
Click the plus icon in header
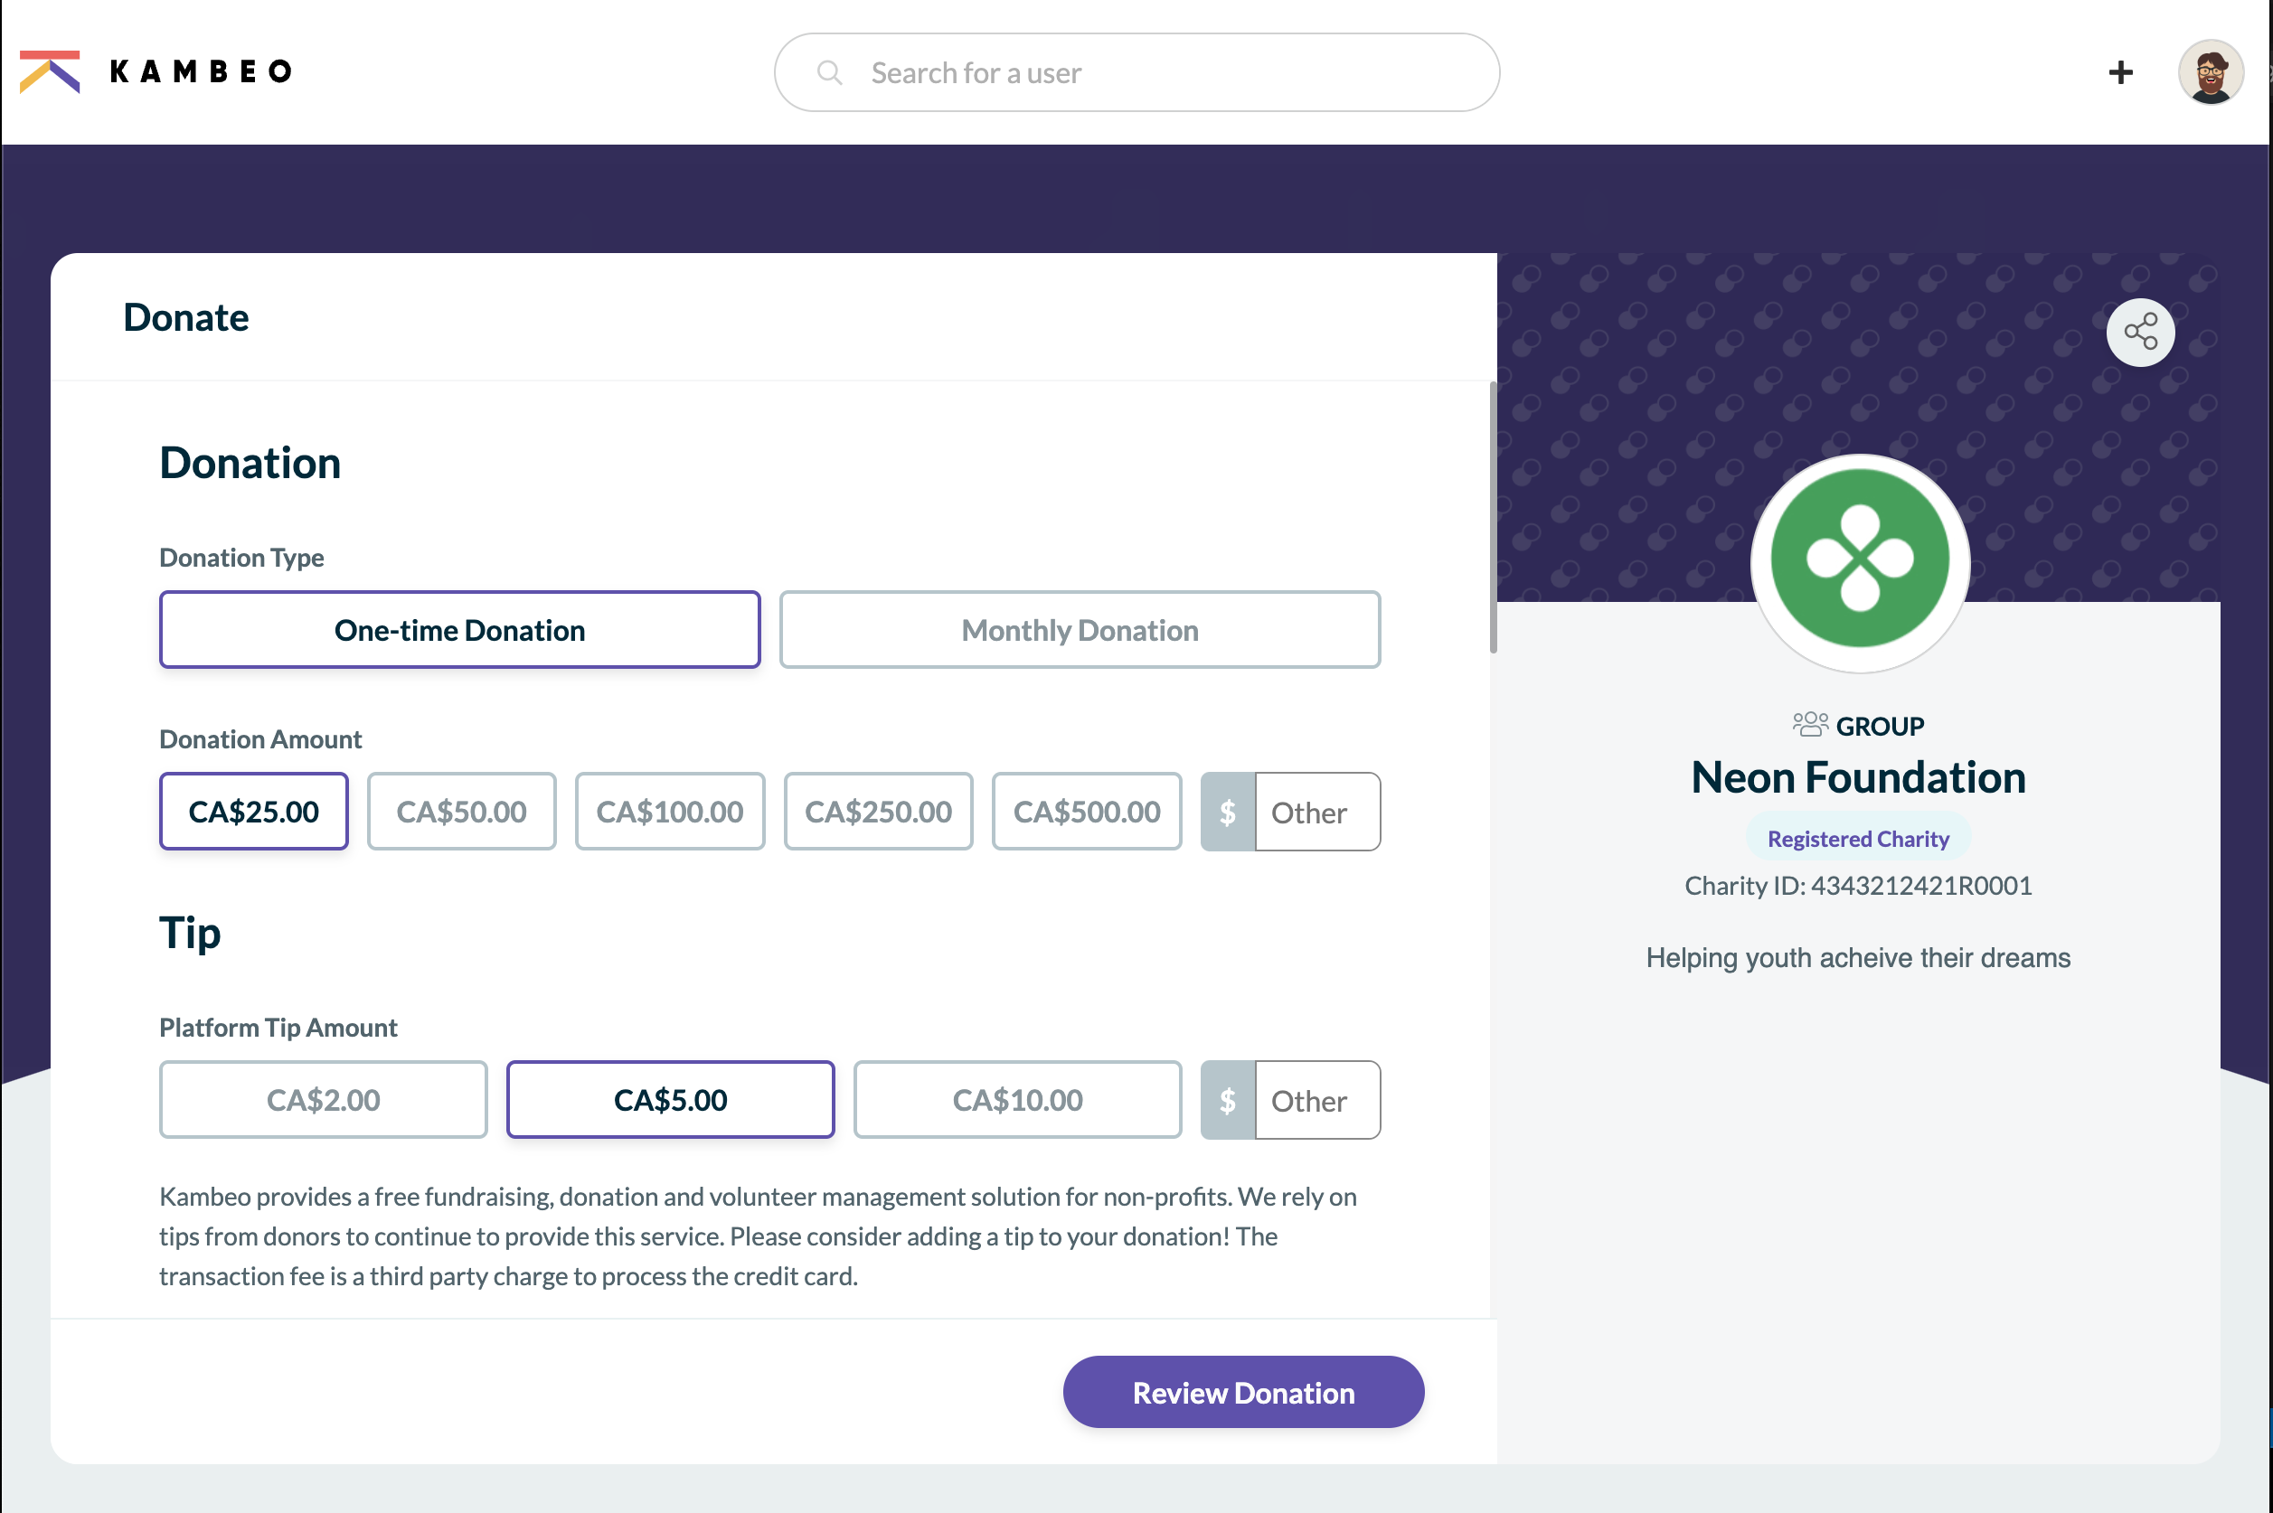click(x=2119, y=72)
